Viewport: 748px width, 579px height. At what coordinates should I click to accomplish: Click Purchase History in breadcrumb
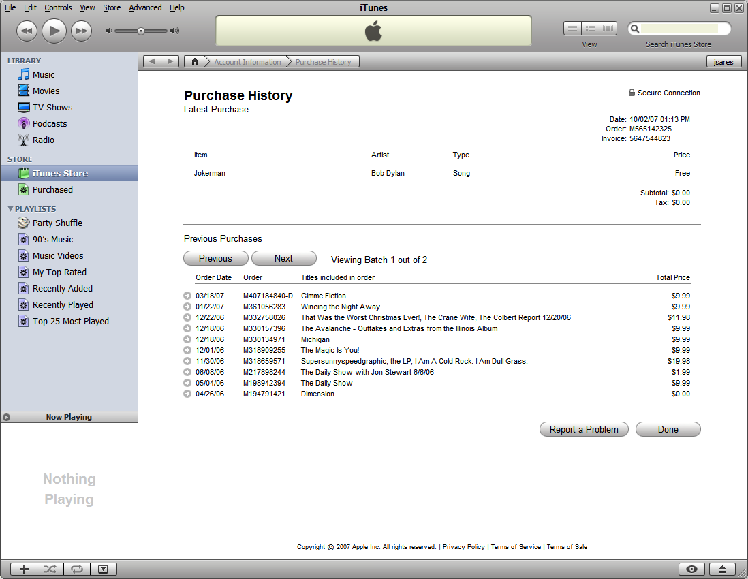click(x=324, y=62)
